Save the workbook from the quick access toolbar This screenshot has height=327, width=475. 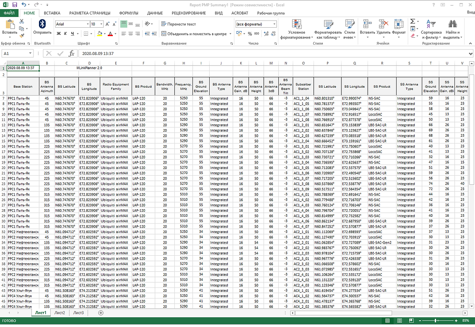click(x=15, y=5)
